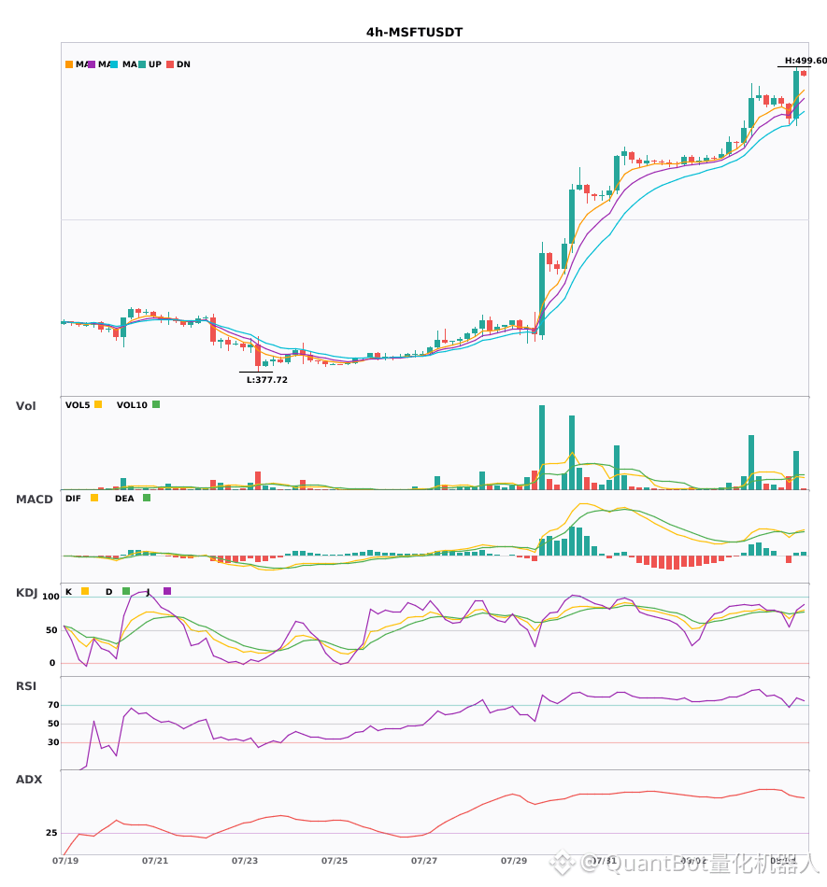Click the RSI axis value 30

tap(53, 742)
